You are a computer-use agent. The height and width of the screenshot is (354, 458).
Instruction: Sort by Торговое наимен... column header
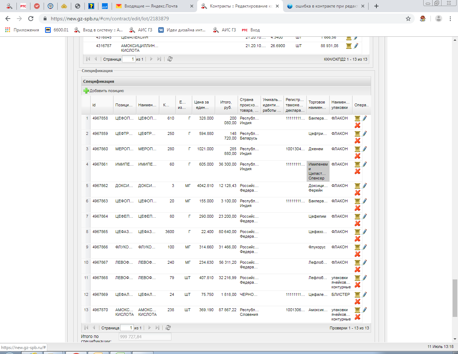(x=318, y=105)
